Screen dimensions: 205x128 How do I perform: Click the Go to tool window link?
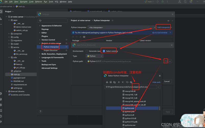tap(160, 33)
